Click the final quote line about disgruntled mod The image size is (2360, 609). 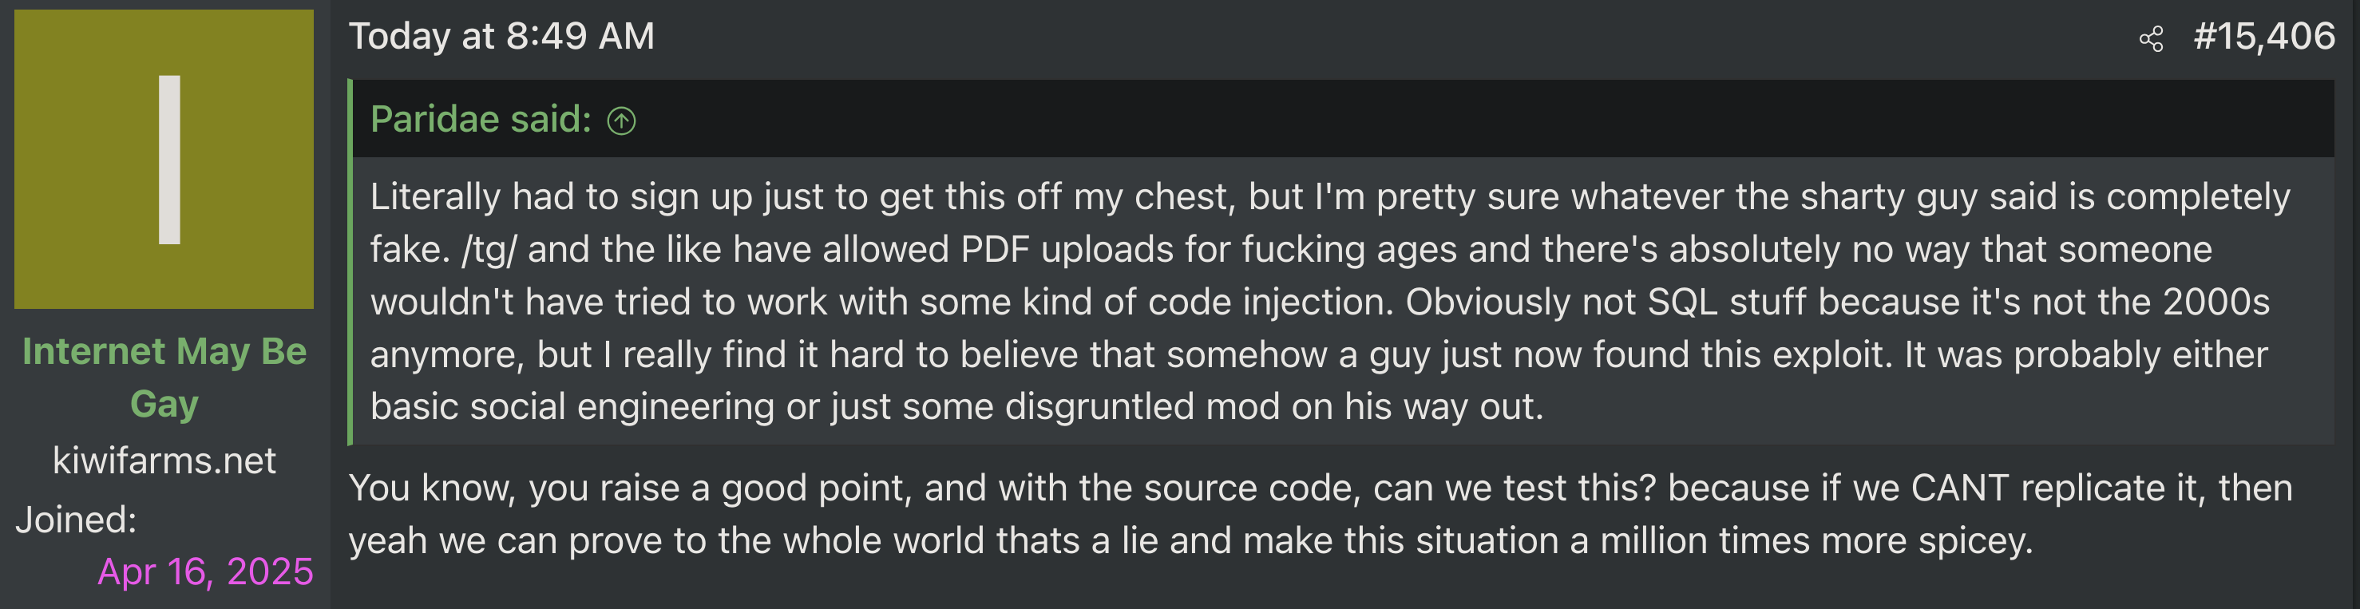956,406
